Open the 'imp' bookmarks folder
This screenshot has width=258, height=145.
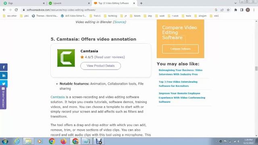148,16
